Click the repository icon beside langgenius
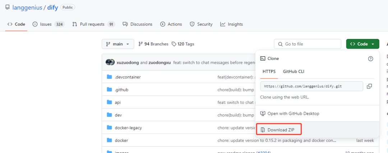The image size is (388, 153). tap(8, 8)
